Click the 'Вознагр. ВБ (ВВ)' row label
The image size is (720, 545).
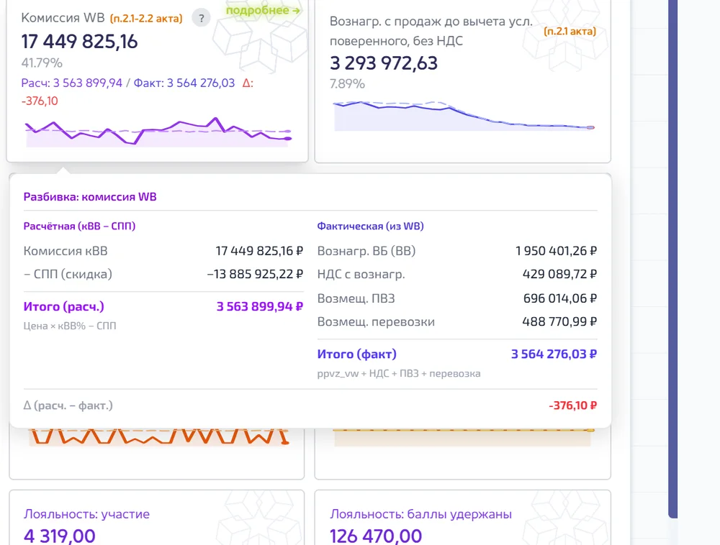click(366, 251)
